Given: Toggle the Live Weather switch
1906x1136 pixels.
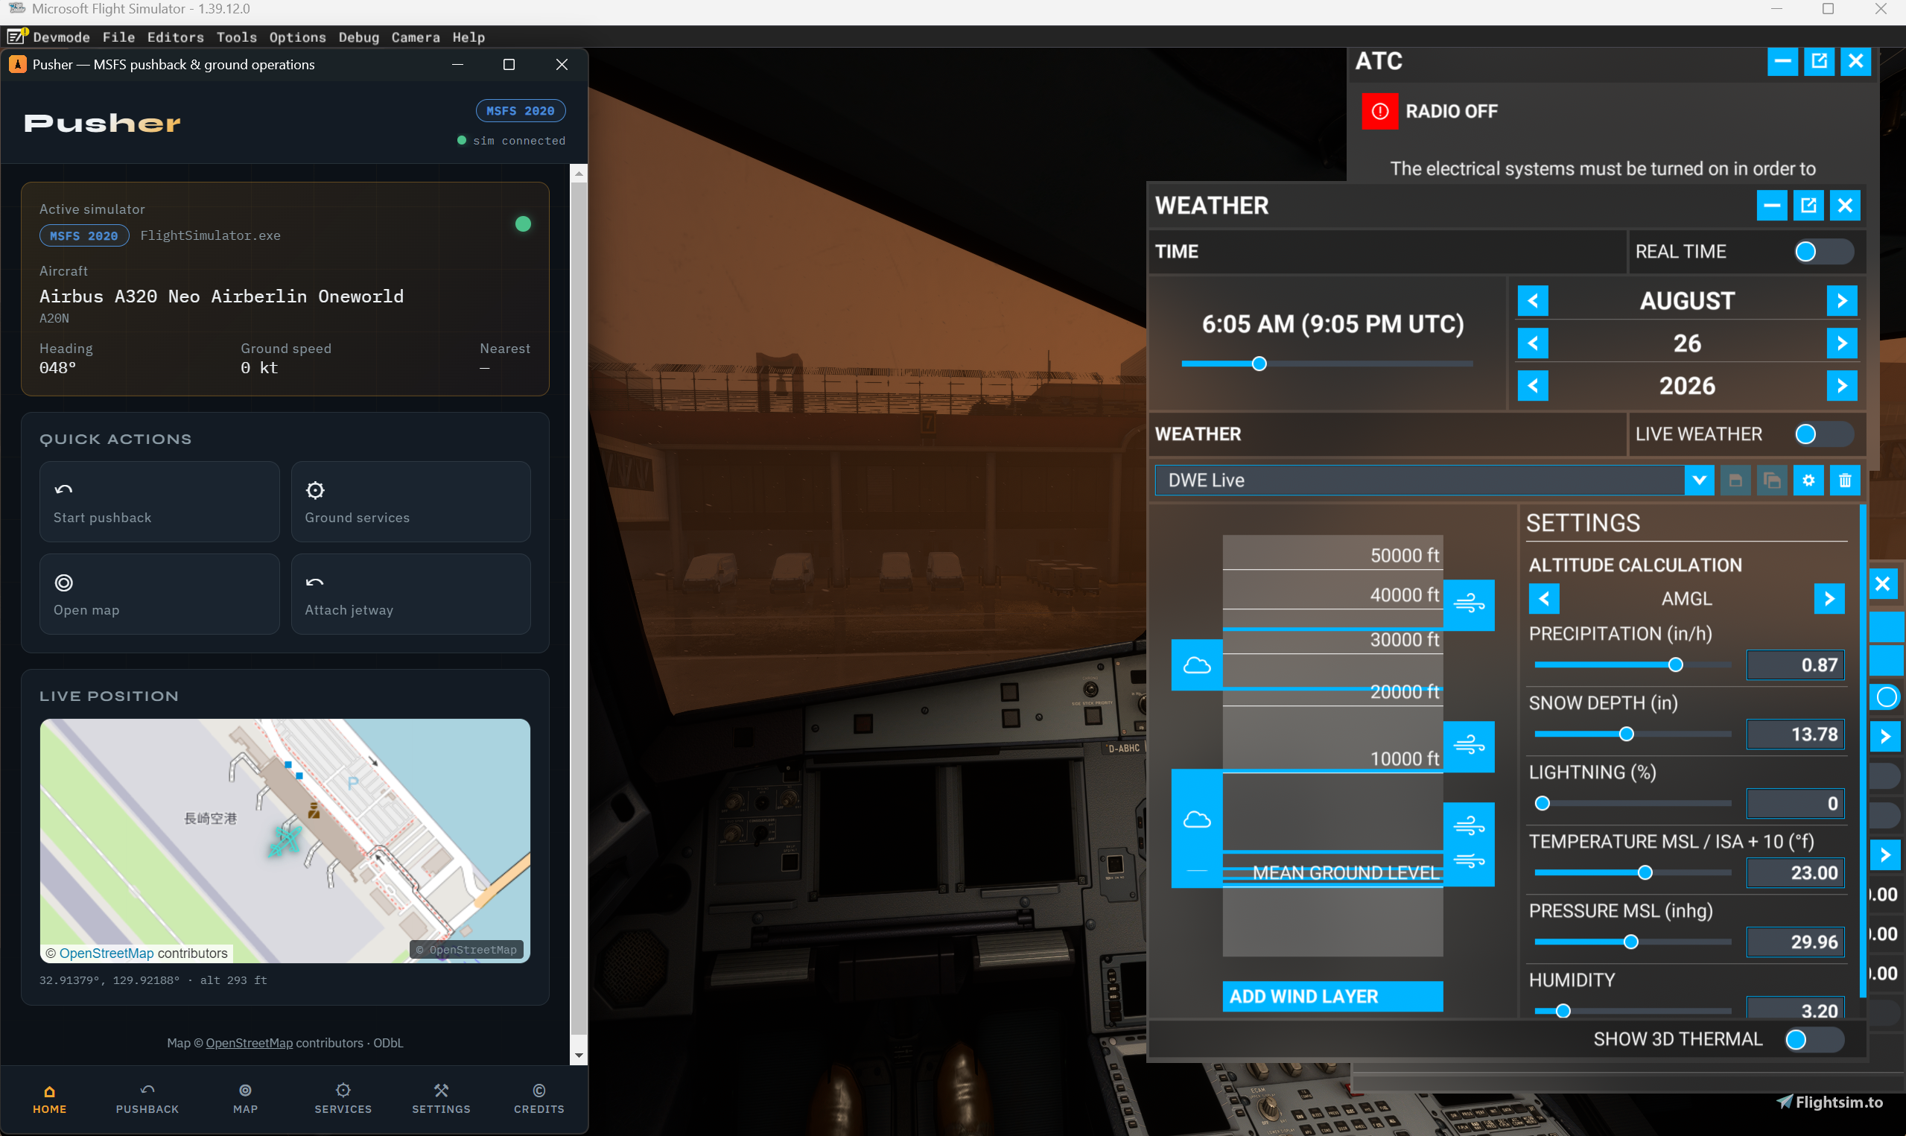Looking at the screenshot, I should pos(1823,434).
